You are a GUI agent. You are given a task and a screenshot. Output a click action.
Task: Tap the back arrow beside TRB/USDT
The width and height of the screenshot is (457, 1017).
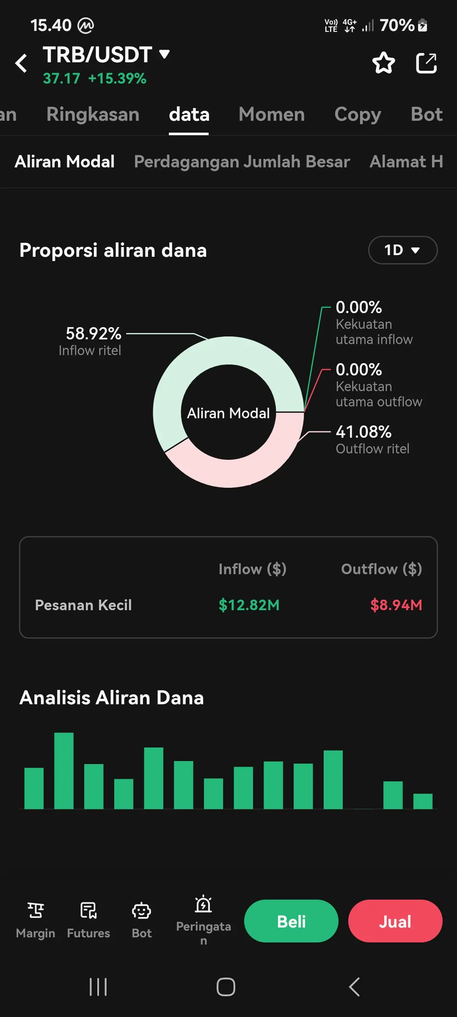(x=21, y=64)
